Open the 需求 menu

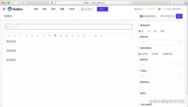(x=44, y=9)
